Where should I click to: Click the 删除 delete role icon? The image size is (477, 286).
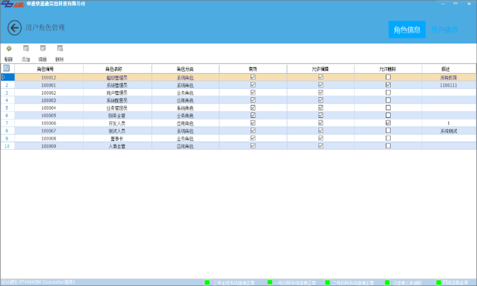click(x=60, y=49)
